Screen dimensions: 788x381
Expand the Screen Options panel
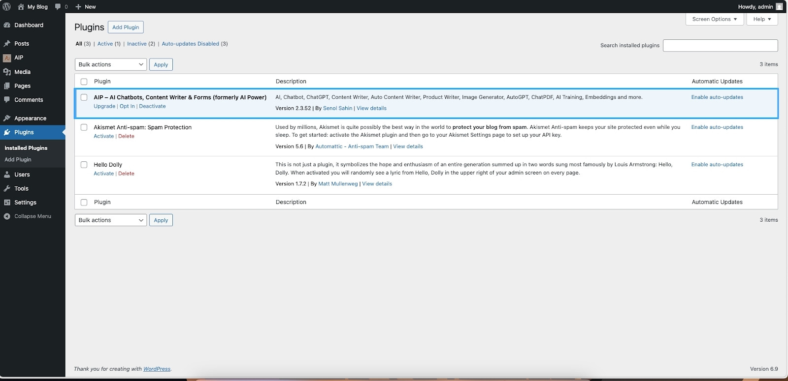pyautogui.click(x=714, y=19)
